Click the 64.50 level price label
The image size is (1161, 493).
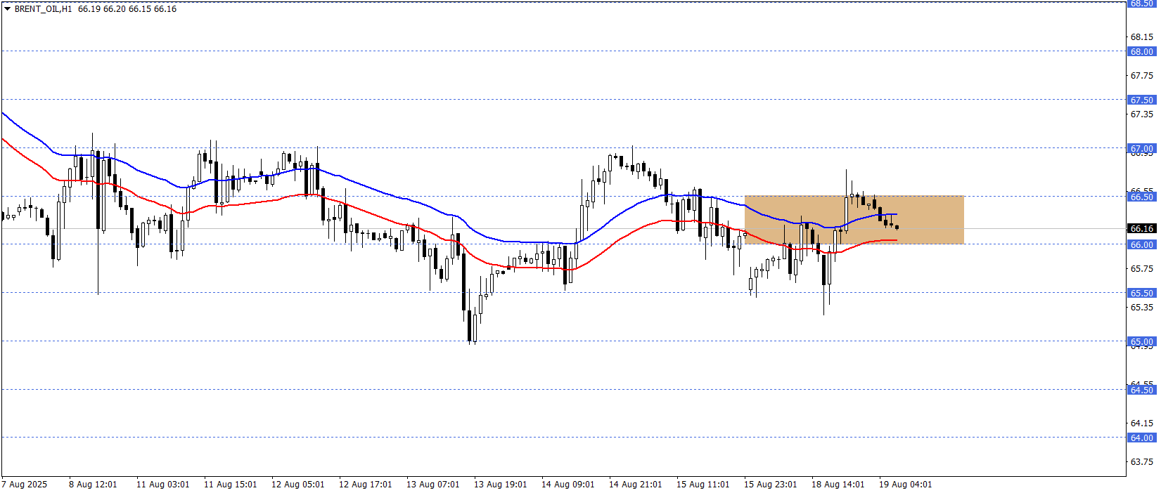click(x=1142, y=390)
